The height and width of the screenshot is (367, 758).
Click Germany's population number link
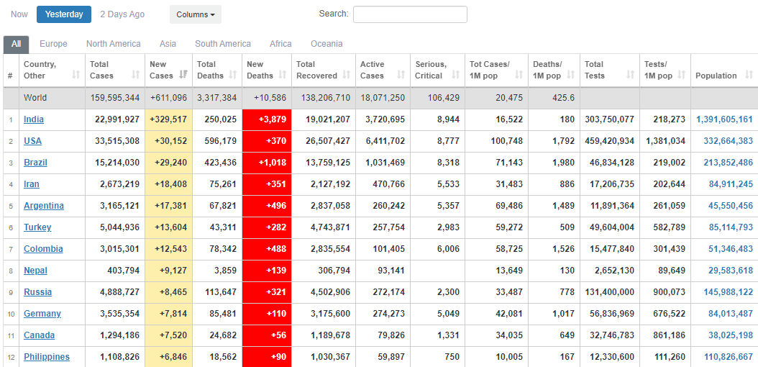click(730, 314)
